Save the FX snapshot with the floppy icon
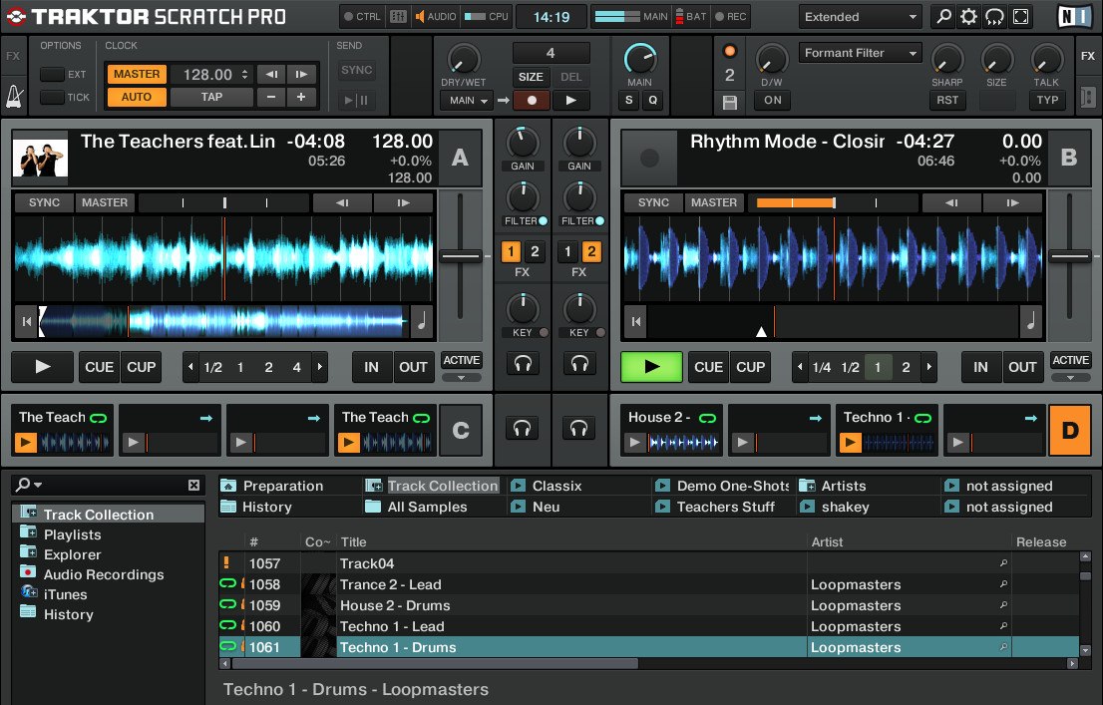The width and height of the screenshot is (1103, 705). pyautogui.click(x=729, y=103)
